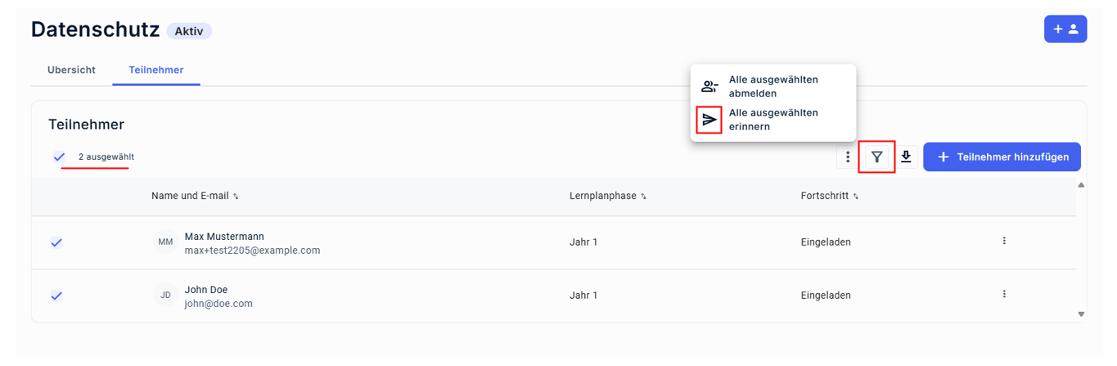Select Alle ausgewählten abmelden menu entry
The height and width of the screenshot is (366, 1117).
point(773,87)
